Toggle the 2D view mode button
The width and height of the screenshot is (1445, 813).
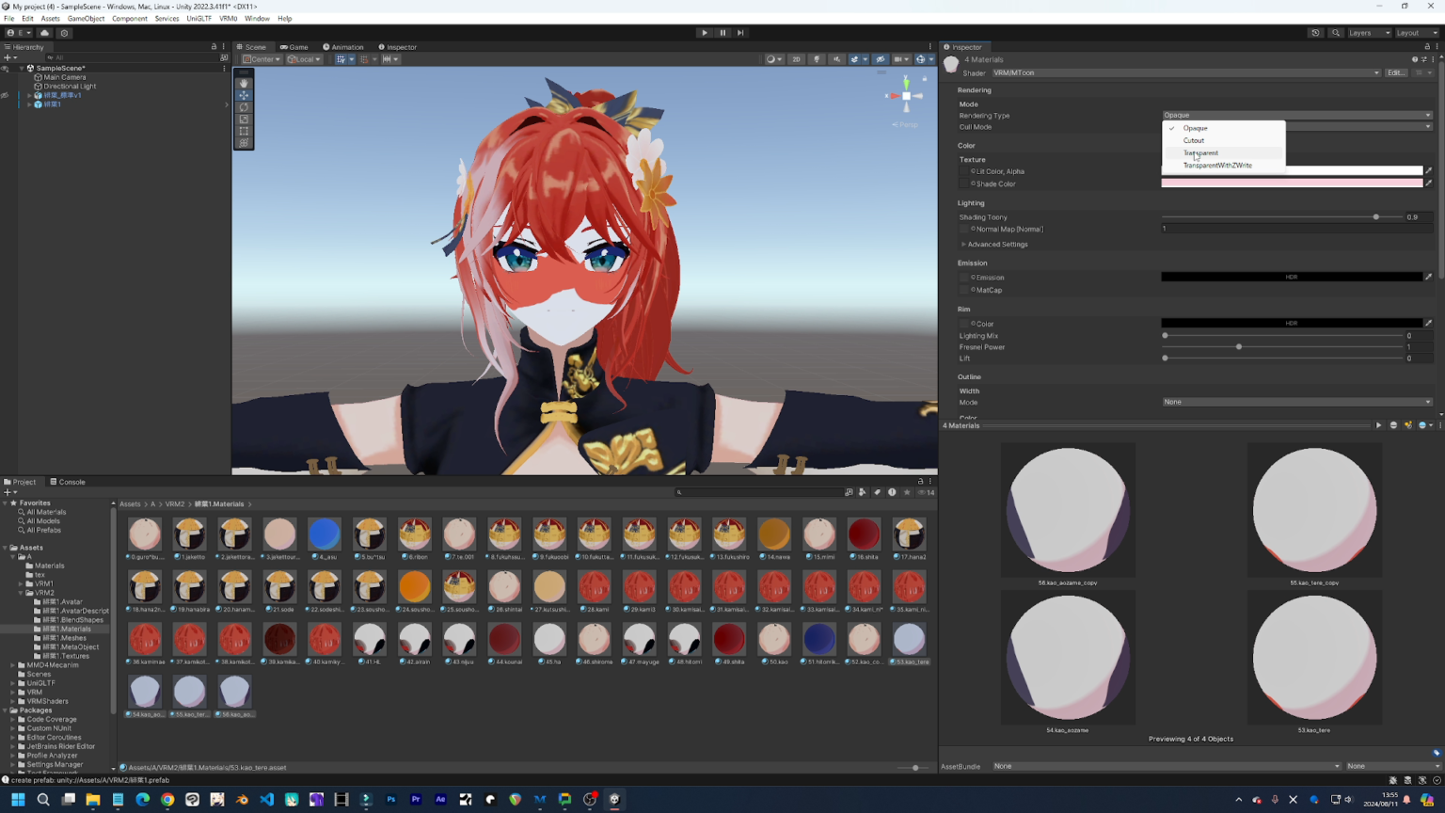[796, 58]
